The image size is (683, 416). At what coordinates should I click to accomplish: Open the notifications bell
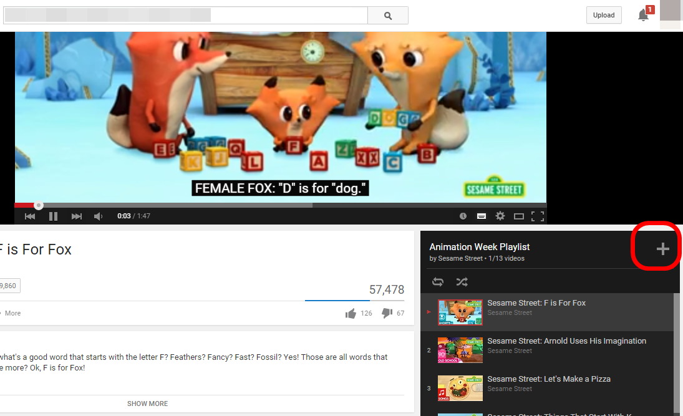click(x=643, y=15)
